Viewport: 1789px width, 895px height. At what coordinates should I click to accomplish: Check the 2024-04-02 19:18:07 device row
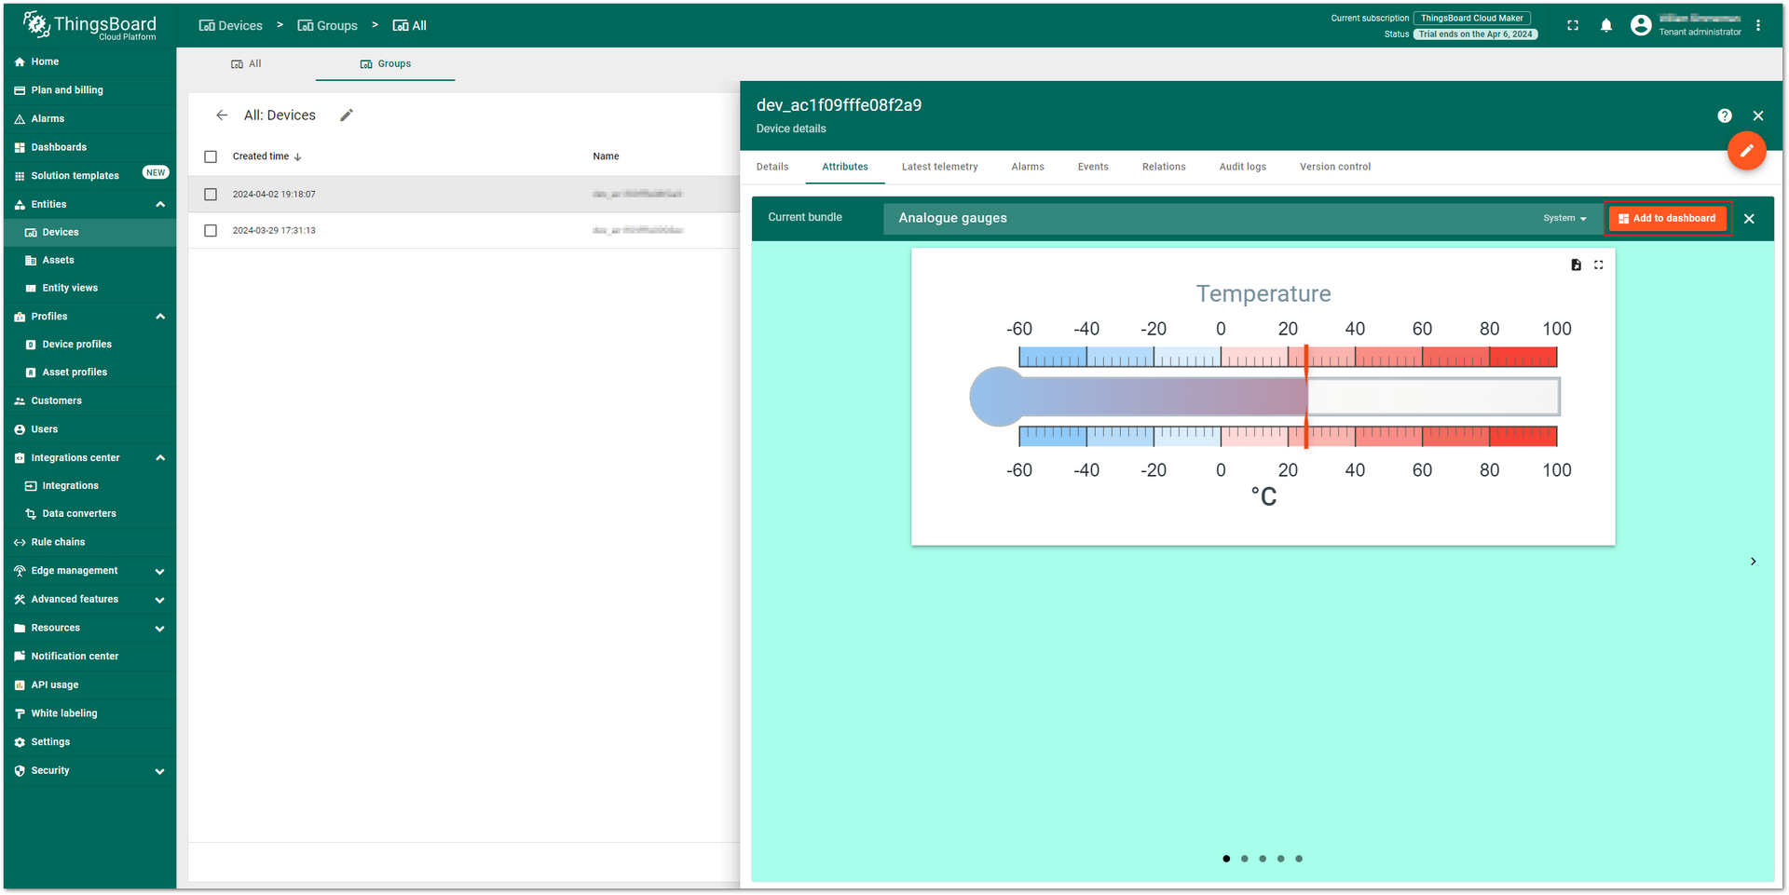pyautogui.click(x=211, y=195)
